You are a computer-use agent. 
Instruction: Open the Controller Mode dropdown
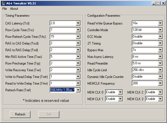[x=160, y=30]
